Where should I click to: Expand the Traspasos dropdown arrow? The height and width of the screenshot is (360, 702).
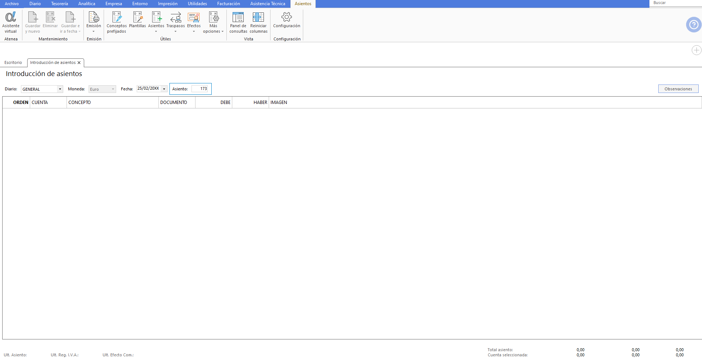point(176,32)
